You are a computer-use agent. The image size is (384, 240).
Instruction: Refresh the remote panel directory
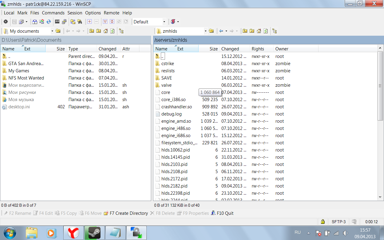click(x=266, y=31)
